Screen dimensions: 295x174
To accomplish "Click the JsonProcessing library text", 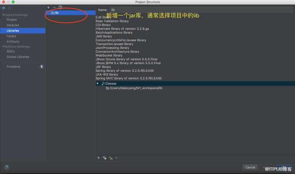I will click(x=112, y=48).
